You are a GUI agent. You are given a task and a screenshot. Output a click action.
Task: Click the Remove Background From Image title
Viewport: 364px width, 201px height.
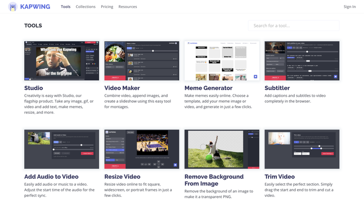[214, 180]
